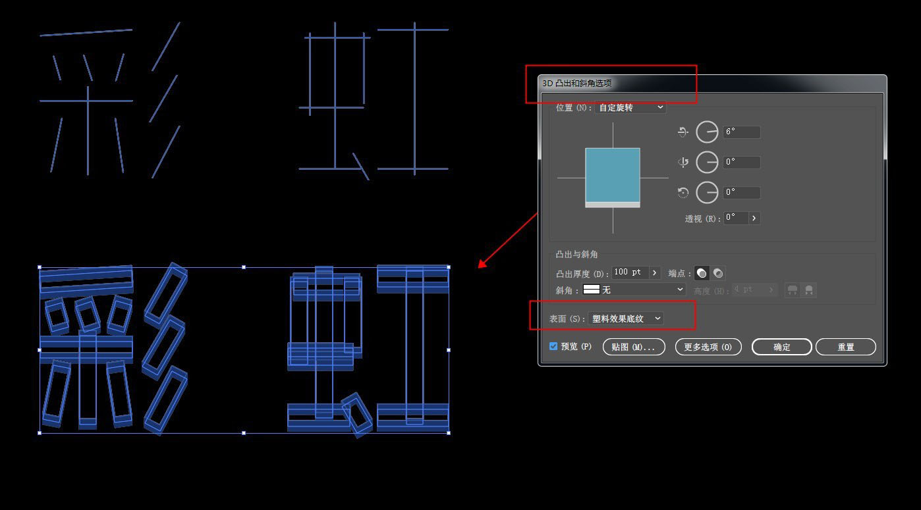Click the top-left selection handle of the 3D text
Viewport: 921px width, 510px height.
click(40, 267)
